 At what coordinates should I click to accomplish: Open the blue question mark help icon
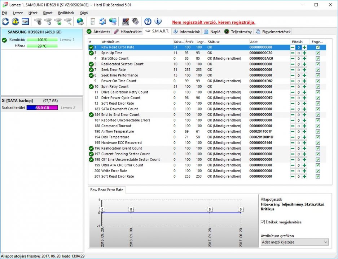(148, 22)
